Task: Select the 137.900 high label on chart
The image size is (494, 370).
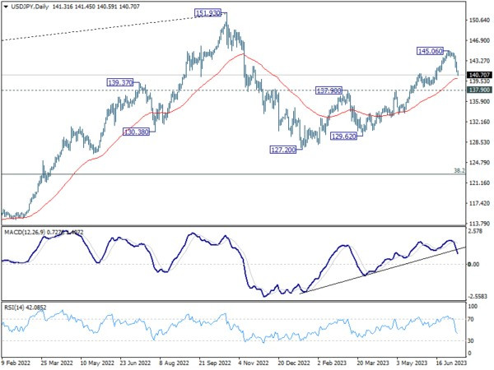Action: (x=329, y=90)
